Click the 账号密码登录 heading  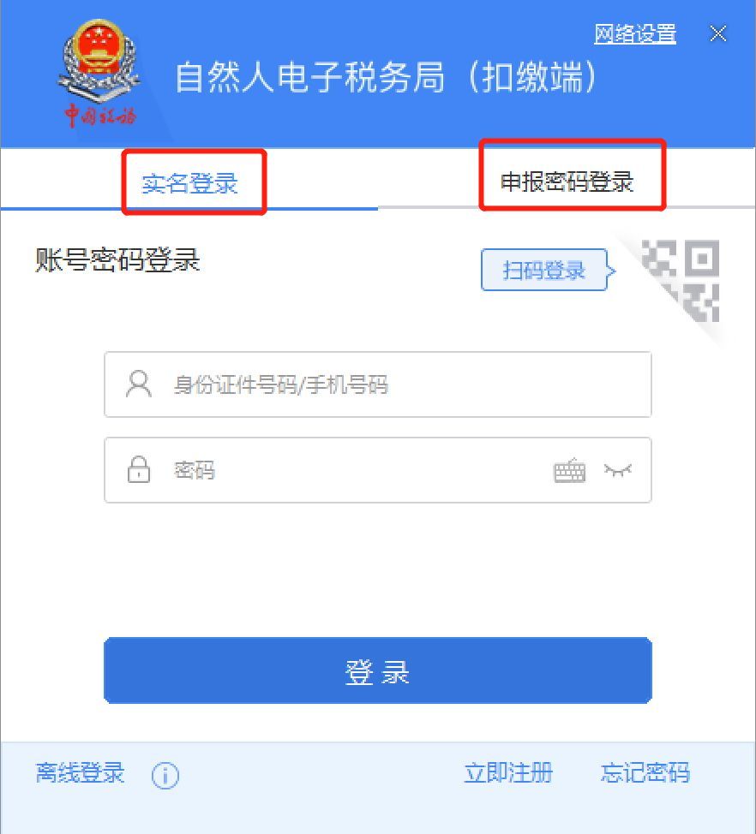pyautogui.click(x=117, y=260)
